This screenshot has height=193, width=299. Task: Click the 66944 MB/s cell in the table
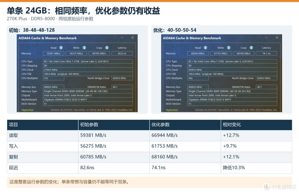[185, 136]
